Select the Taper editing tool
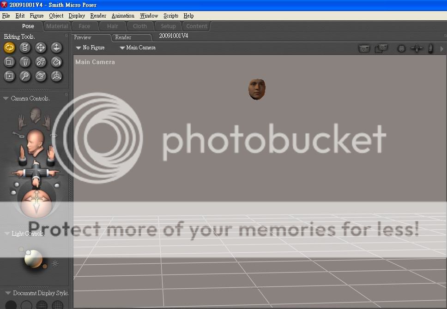Screen dimensions: 447x309 pos(25,62)
